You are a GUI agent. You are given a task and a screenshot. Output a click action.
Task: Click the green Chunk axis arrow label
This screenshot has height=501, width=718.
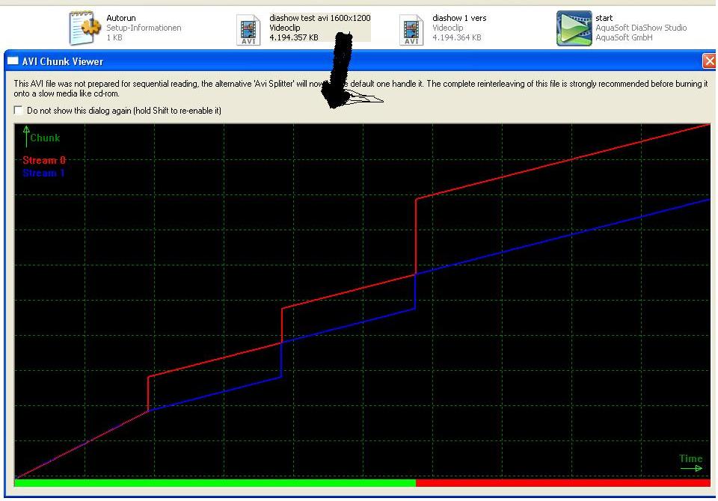41,138
